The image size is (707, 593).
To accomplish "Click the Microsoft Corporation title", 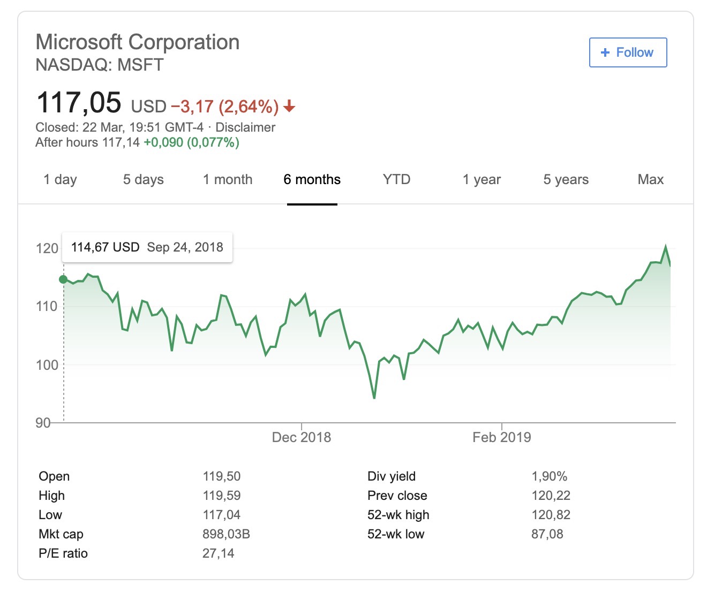I will [x=138, y=42].
